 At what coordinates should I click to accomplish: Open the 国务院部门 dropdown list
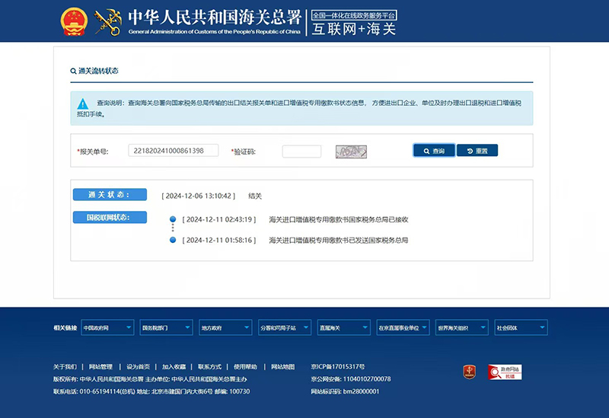pyautogui.click(x=165, y=327)
